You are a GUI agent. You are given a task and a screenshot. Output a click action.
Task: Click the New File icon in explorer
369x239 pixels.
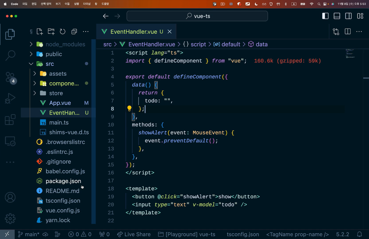[40, 32]
